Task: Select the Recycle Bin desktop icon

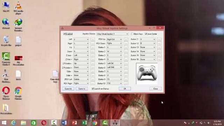Action: coord(6,41)
